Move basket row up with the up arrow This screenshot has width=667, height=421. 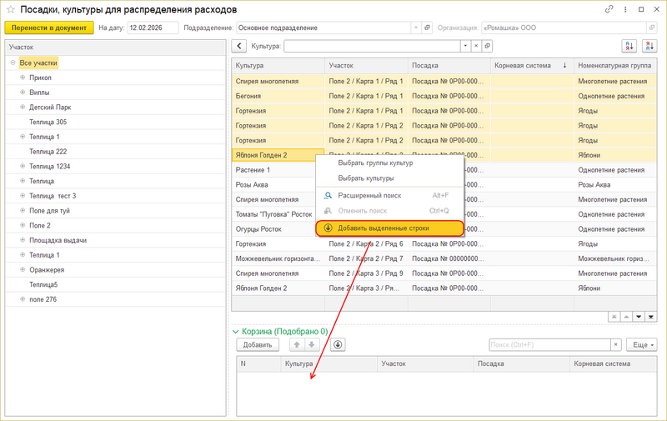pos(296,344)
